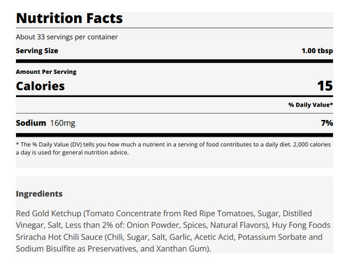Click the Calories label
Screen dimensions: 349x265
tap(40, 86)
